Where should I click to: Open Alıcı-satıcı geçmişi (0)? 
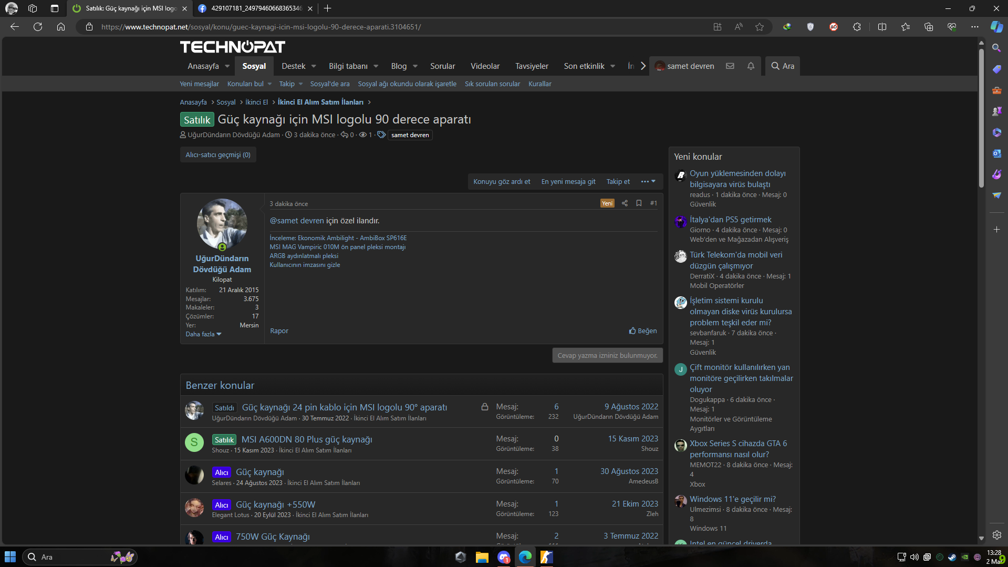(x=218, y=155)
